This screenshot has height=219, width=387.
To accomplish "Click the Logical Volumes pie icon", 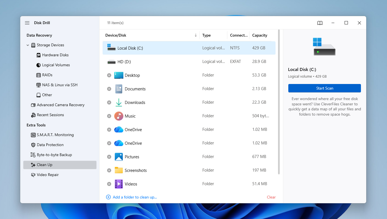I will (x=39, y=65).
